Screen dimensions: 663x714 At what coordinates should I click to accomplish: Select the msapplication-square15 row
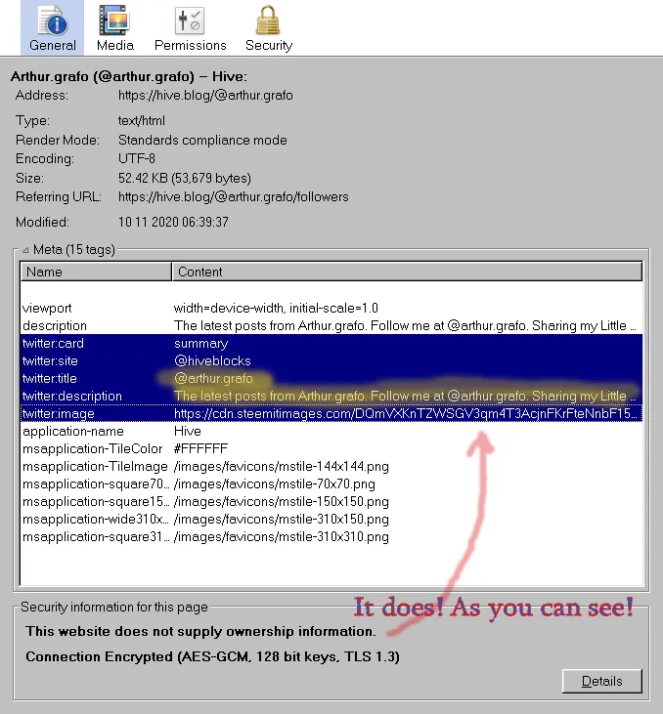tap(331, 501)
